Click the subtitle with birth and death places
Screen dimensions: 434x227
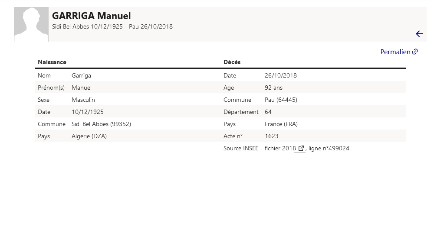pyautogui.click(x=112, y=26)
